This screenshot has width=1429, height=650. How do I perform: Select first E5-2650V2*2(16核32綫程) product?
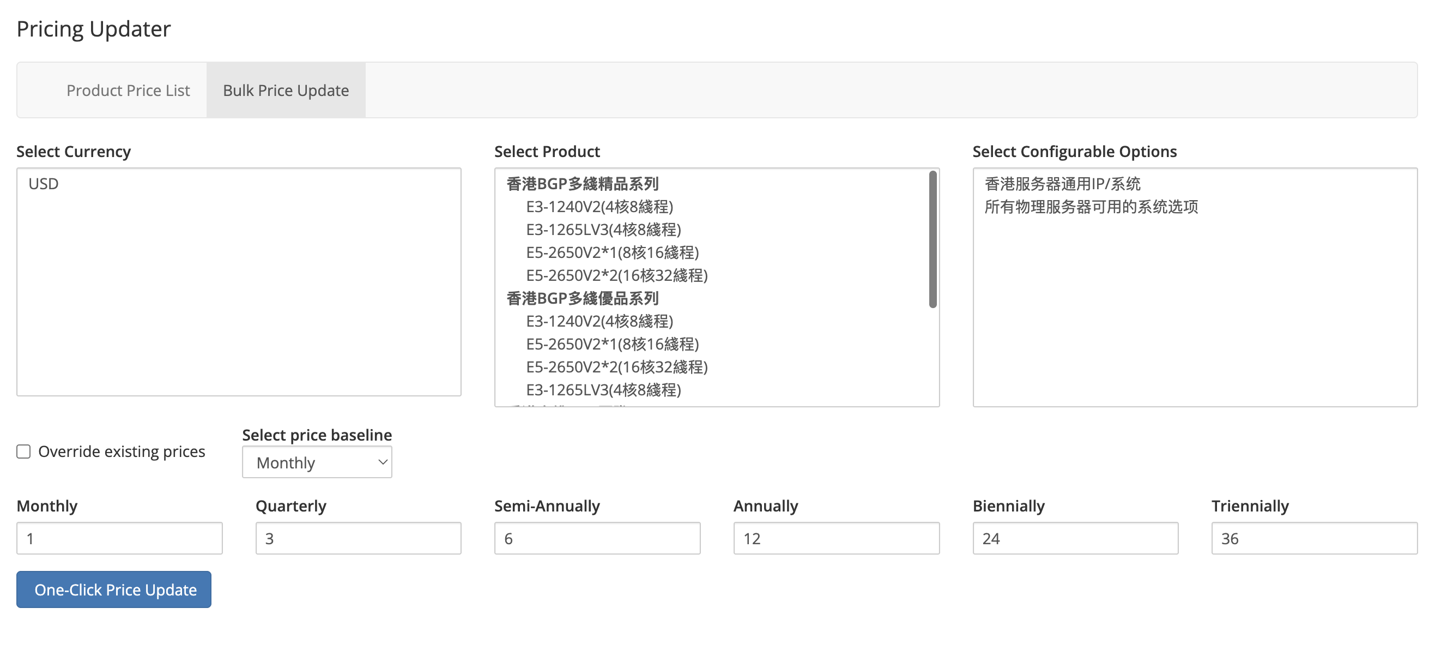[x=616, y=275]
